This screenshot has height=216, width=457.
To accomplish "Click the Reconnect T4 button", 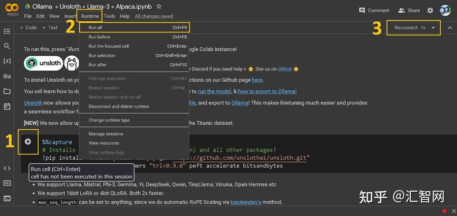I will tap(409, 28).
